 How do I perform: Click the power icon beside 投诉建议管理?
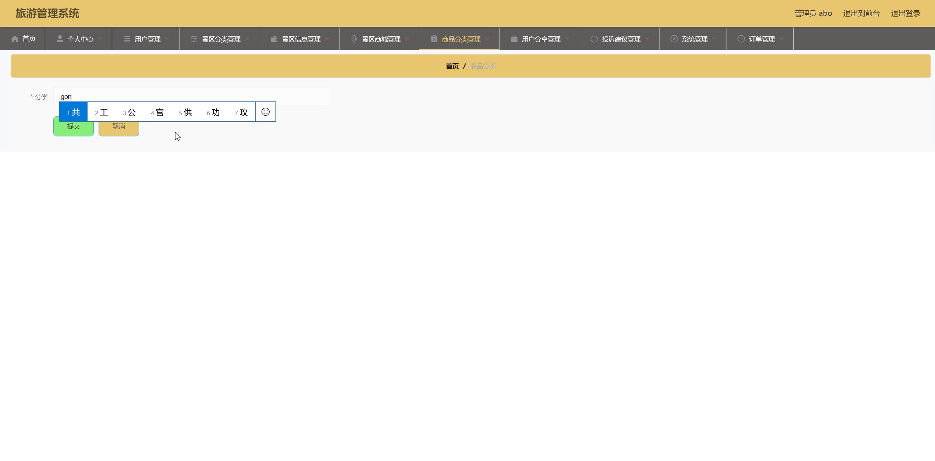[594, 39]
